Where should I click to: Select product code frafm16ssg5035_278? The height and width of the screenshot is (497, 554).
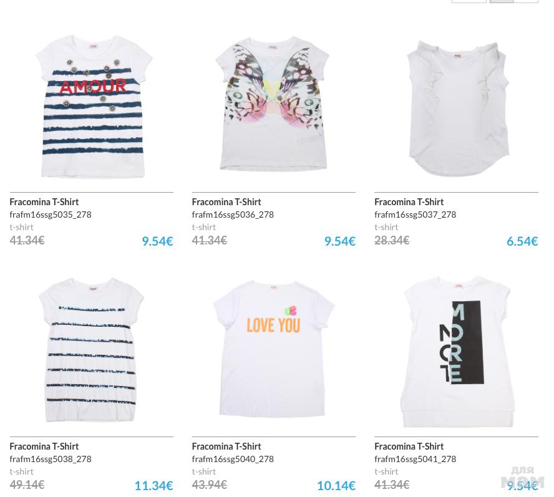(x=51, y=215)
